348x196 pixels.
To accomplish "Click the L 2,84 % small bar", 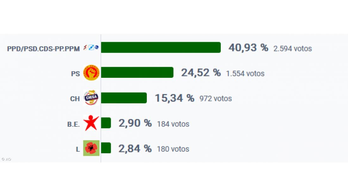I will pyautogui.click(x=106, y=148).
